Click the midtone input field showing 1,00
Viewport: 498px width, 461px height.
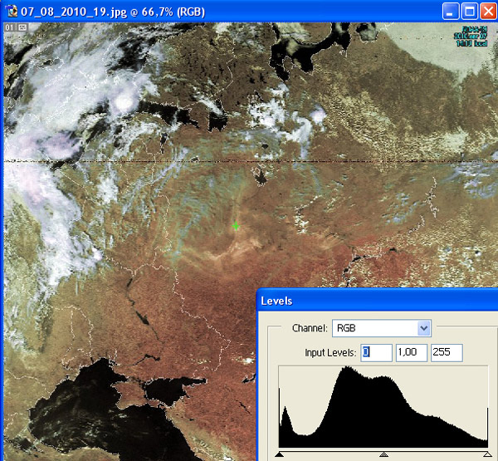pos(412,353)
